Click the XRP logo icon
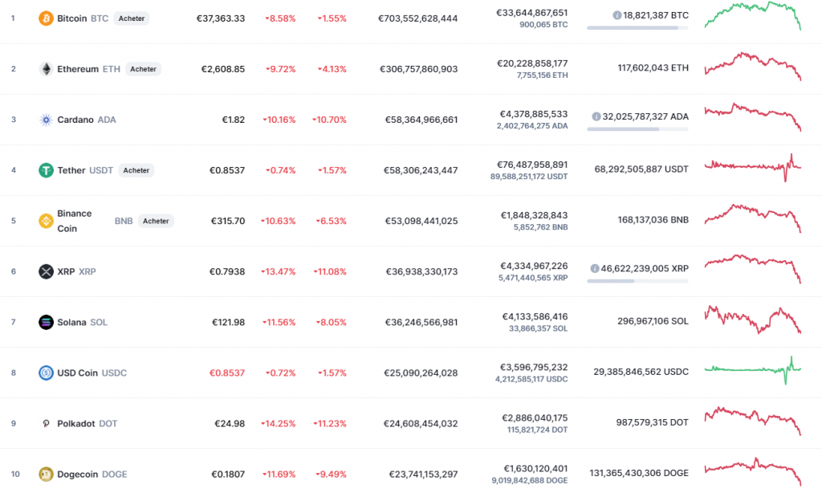 coord(46,271)
